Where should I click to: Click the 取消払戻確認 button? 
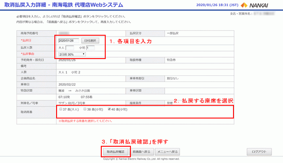pyautogui.click(x=115, y=152)
